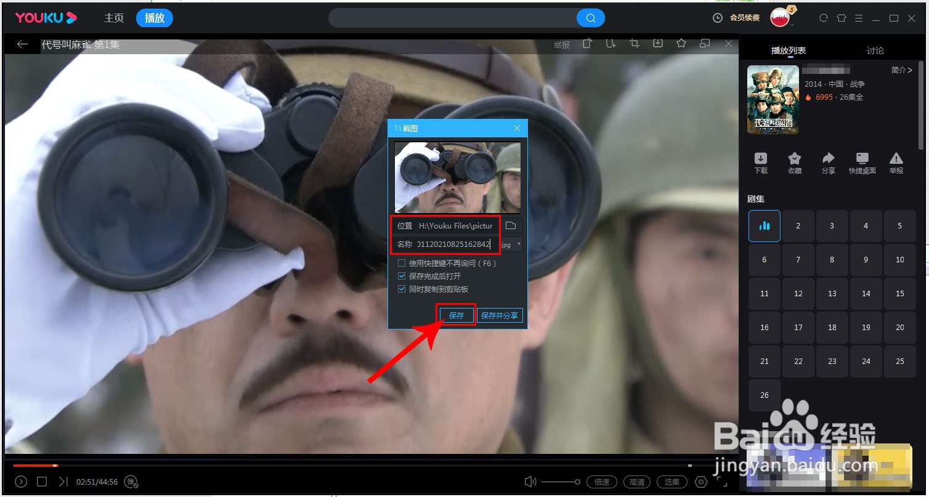Open the dropdown arrow under user avatar
929x497 pixels.
792,25
